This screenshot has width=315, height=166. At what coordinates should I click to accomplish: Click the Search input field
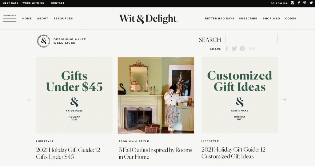tap(252, 38)
